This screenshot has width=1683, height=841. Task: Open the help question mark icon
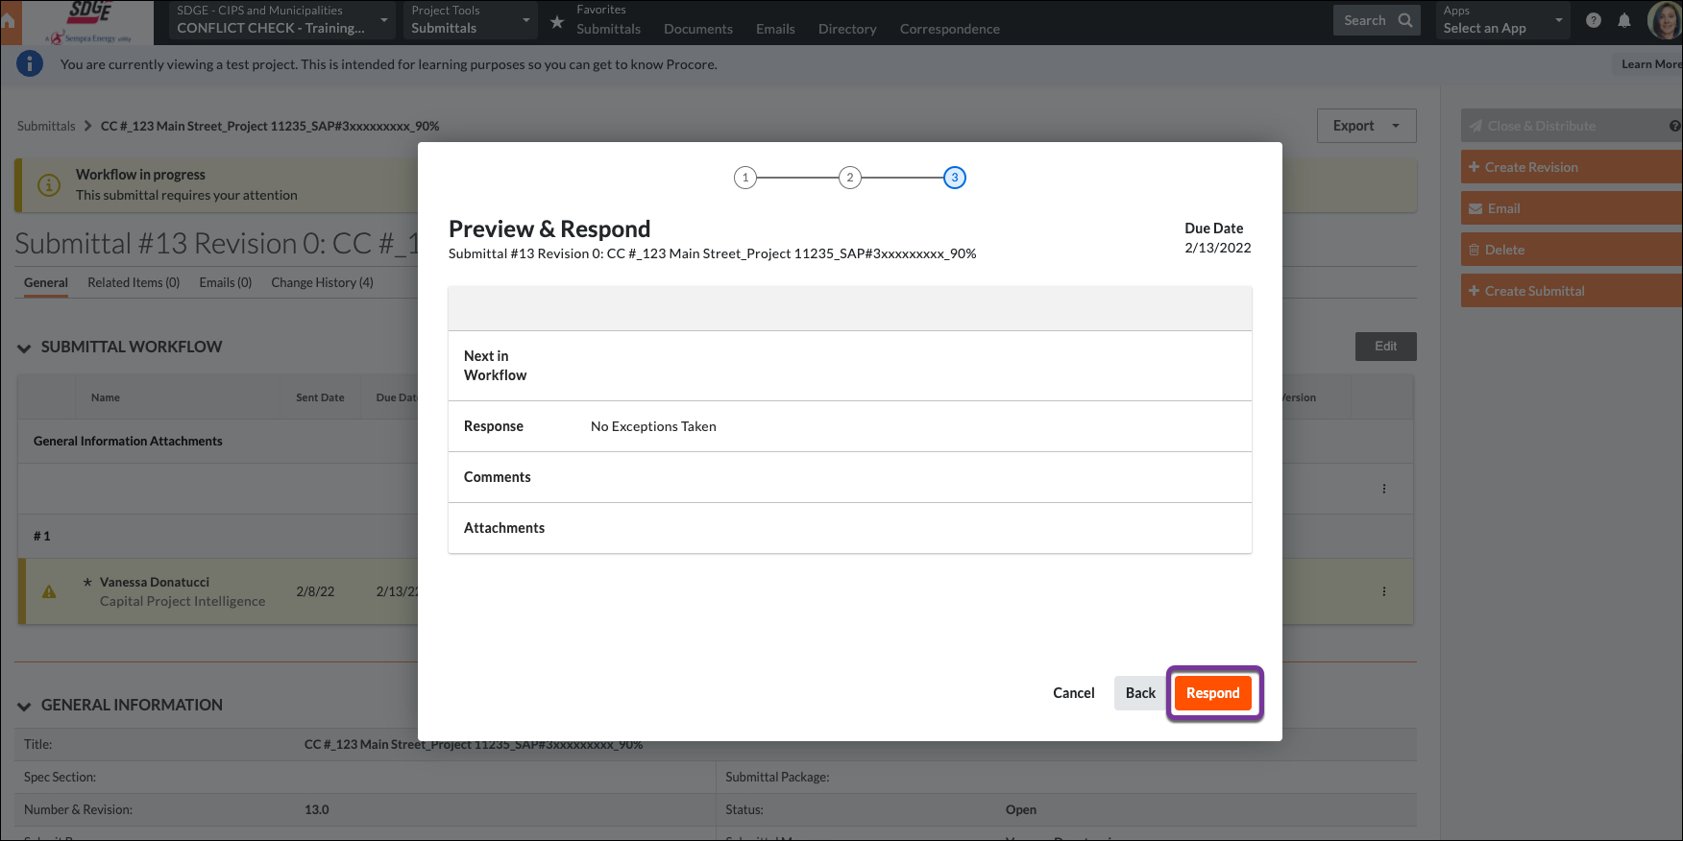[x=1594, y=20]
